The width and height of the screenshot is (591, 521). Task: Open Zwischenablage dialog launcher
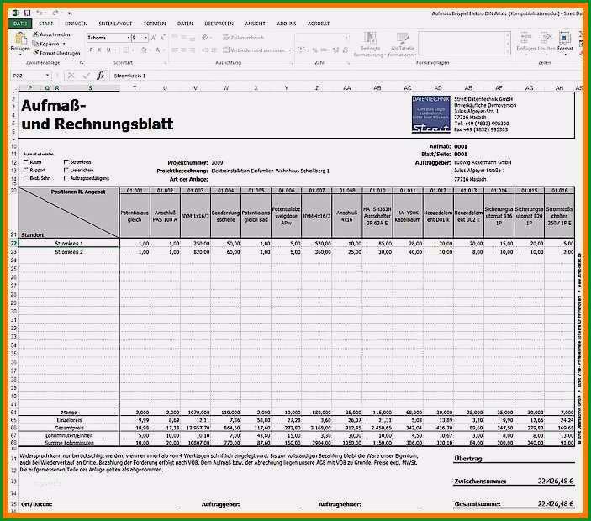click(82, 63)
